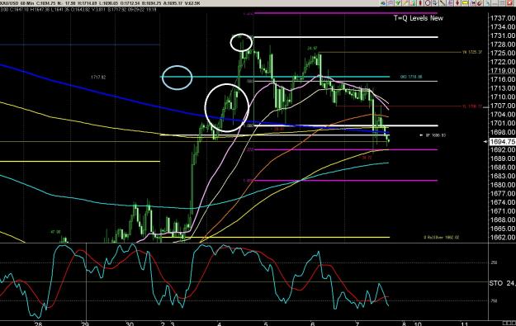Click the 1662.00 price axis label
The image size is (516, 326).
coord(503,237)
